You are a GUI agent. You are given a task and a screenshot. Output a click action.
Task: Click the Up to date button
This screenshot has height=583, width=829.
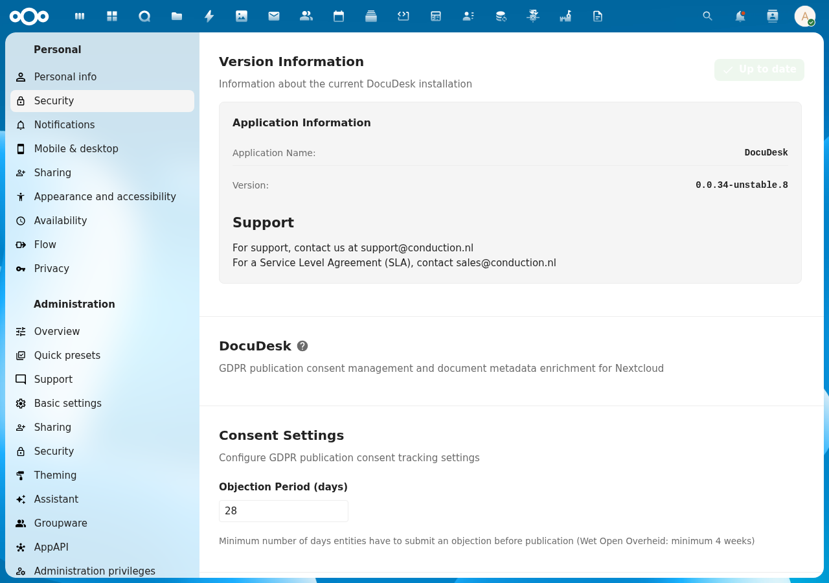tap(759, 69)
